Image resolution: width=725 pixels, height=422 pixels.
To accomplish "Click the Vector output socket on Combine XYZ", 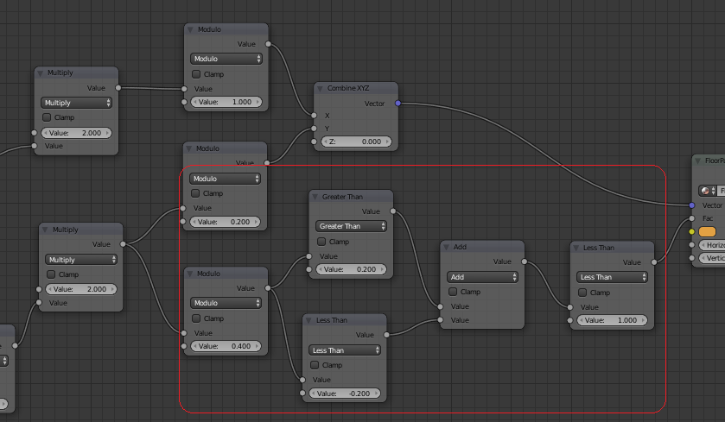I will (398, 103).
